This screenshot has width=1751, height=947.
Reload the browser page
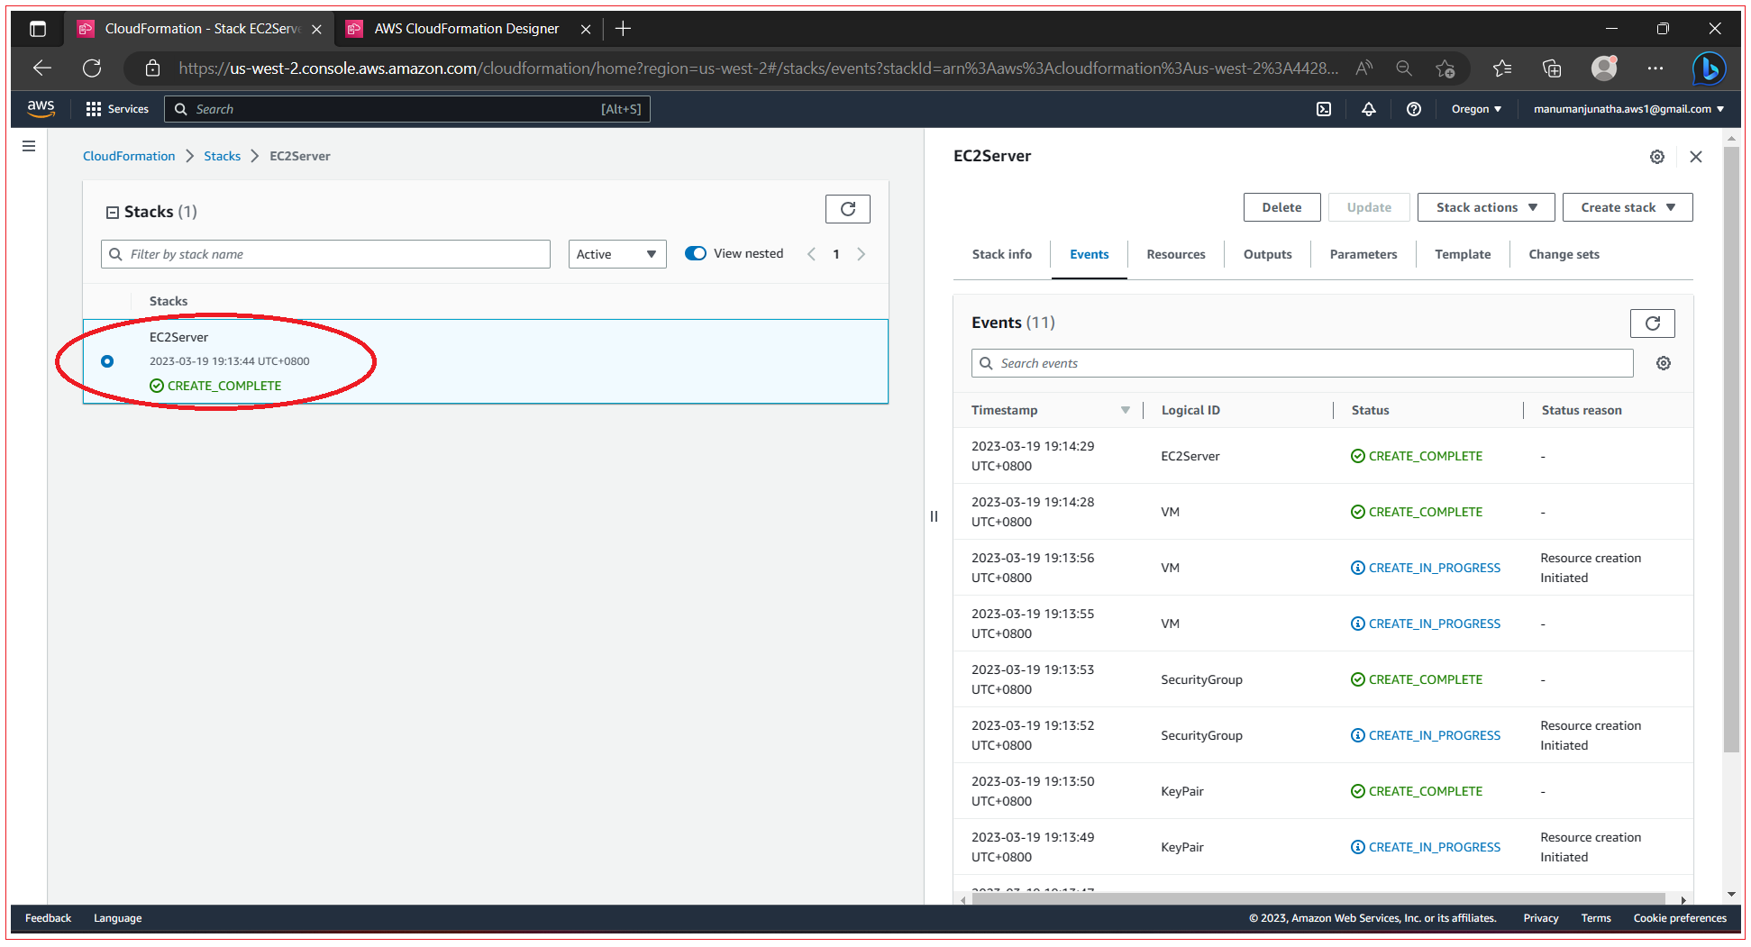tap(92, 68)
